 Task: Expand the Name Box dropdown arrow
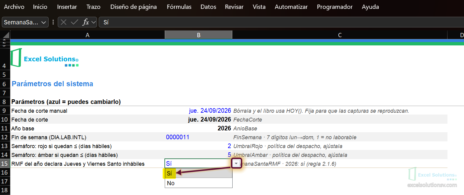[44, 22]
